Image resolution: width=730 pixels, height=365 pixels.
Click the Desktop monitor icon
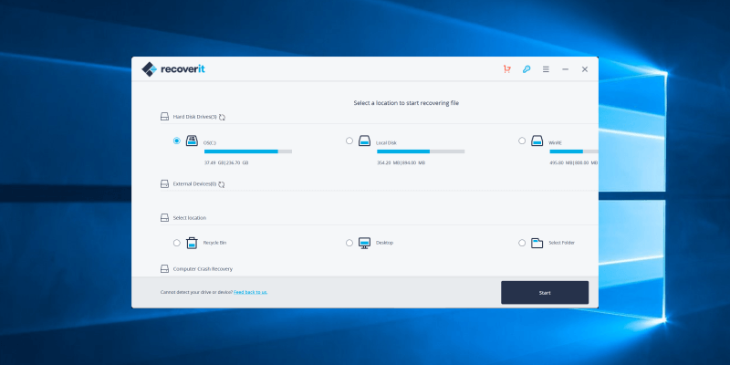[364, 243]
